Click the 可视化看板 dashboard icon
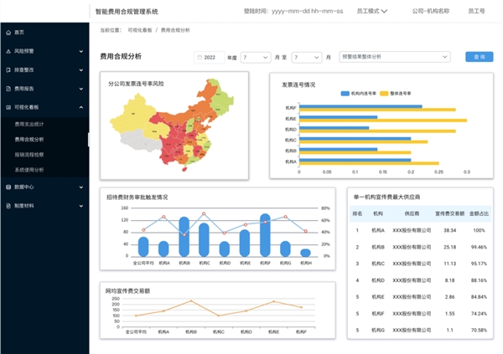Viewport: 503px width, 354px height. click(x=8, y=107)
